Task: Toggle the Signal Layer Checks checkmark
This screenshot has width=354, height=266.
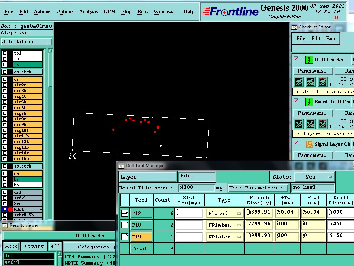Action: [x=296, y=143]
